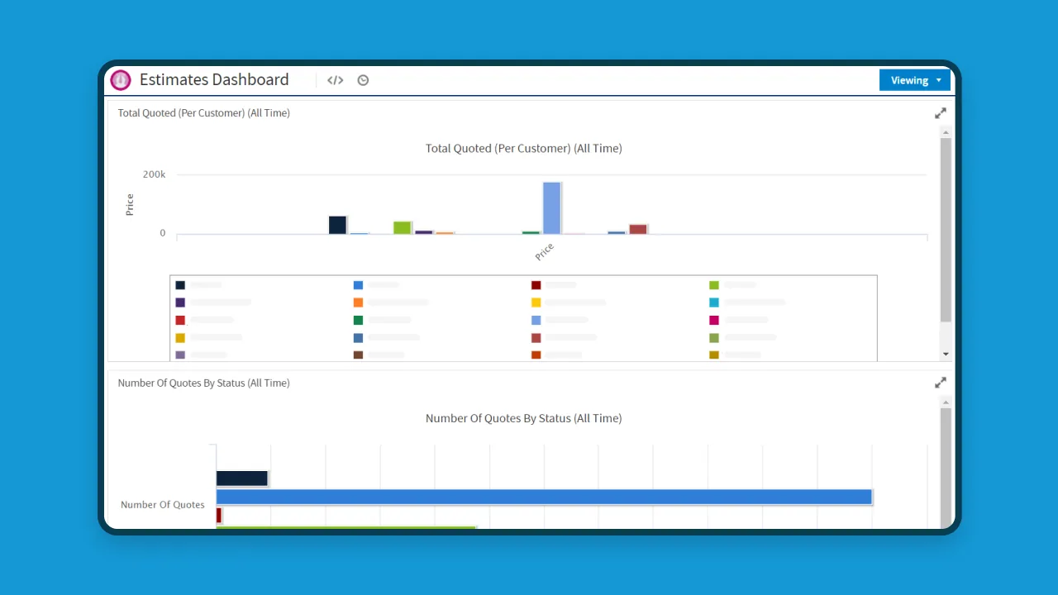Viewport: 1058px width, 595px height.
Task: Click panel header 'Number Of Quotes By Status (All Time)'
Action: (x=204, y=383)
